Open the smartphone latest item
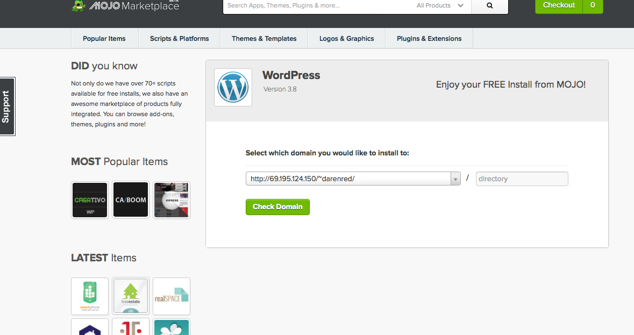Screen dimensions: 634x335 click(x=90, y=296)
